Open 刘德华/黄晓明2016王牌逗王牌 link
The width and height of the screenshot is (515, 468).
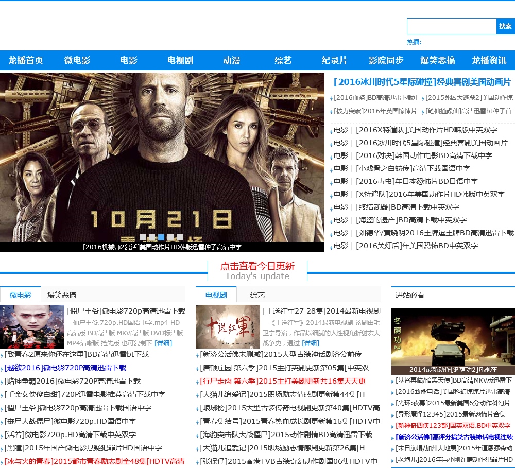click(x=435, y=233)
